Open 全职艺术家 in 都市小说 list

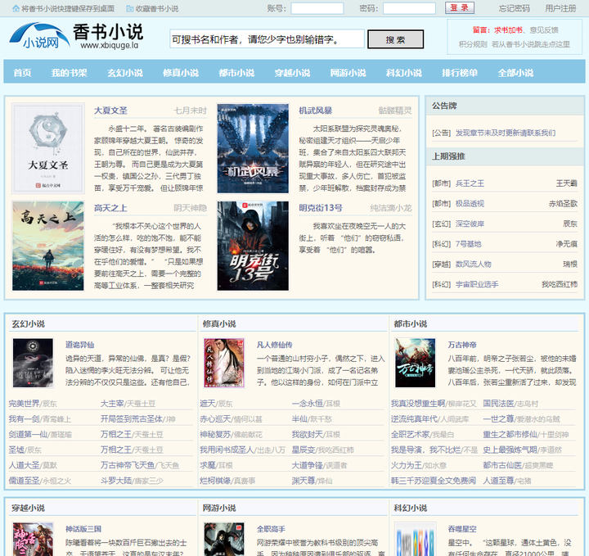[x=410, y=435]
